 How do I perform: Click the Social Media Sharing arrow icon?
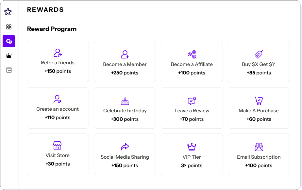125,147
